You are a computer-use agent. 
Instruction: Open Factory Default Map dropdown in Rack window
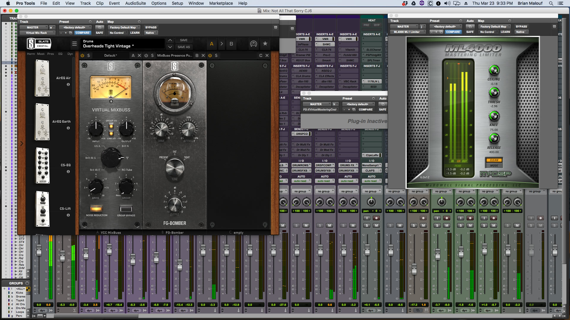[124, 28]
